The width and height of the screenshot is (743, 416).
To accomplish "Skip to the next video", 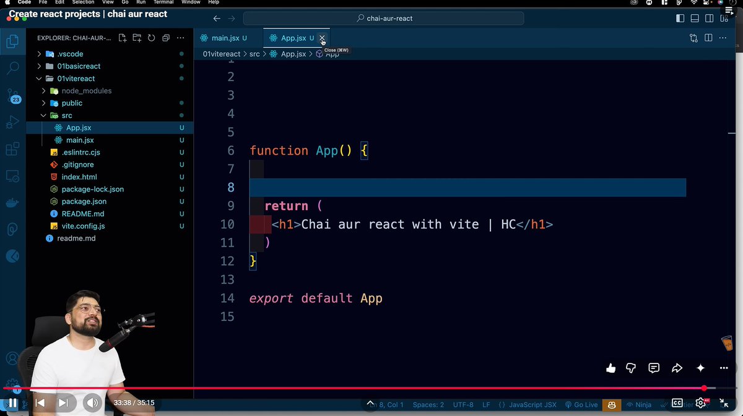I will tap(63, 403).
